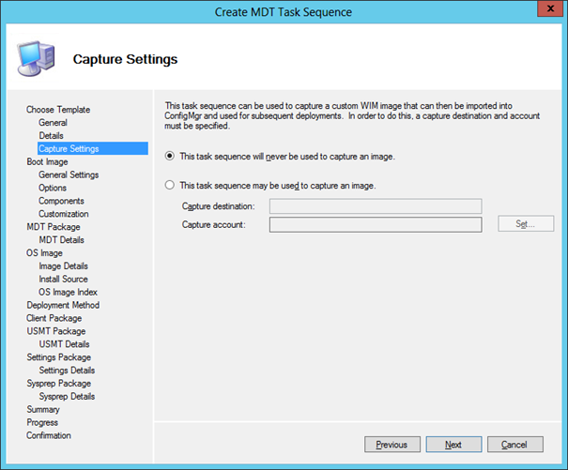Click the Capture destination text field
568x470 pixels.
point(375,206)
